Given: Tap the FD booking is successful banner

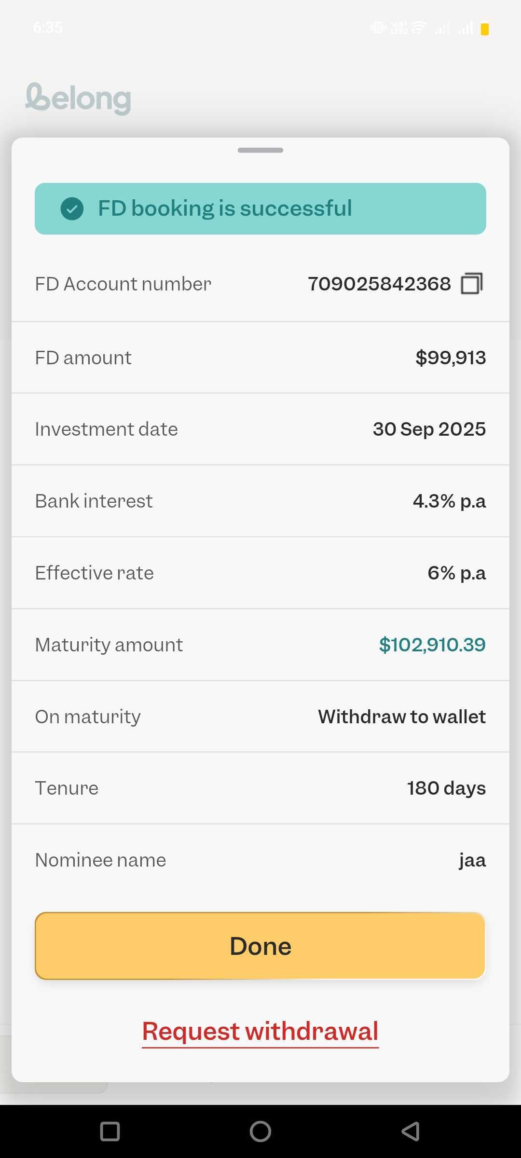Looking at the screenshot, I should [x=260, y=208].
